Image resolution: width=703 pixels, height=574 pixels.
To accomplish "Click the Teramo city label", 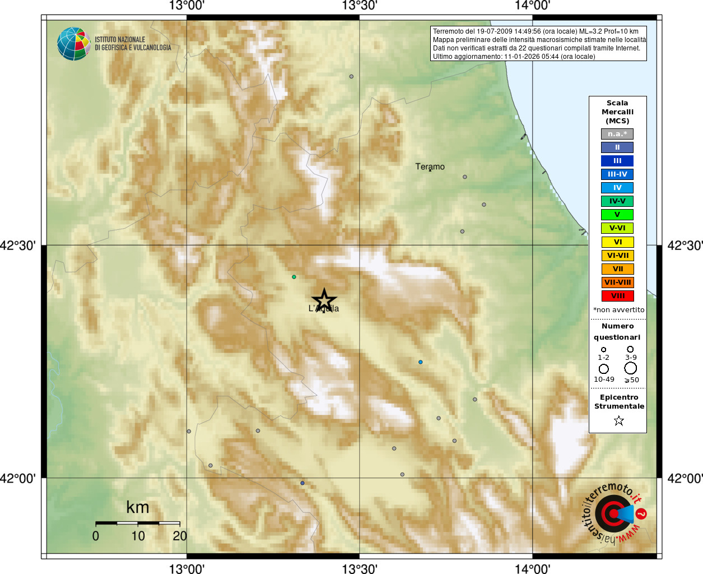I will click(x=430, y=166).
